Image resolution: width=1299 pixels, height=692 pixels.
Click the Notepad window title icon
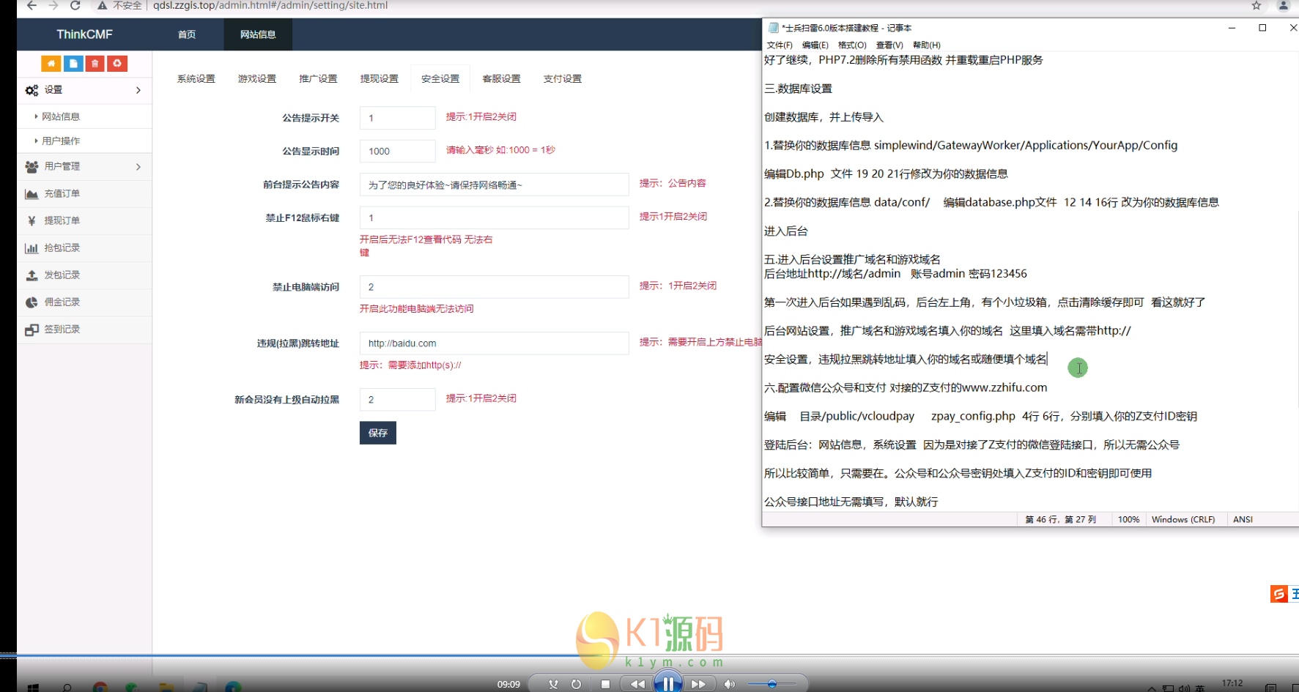[773, 28]
